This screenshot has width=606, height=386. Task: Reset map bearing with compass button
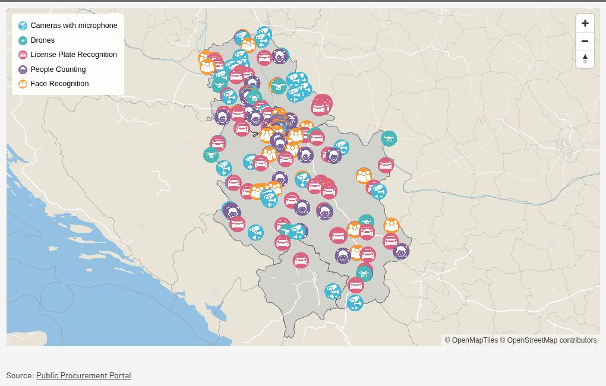point(585,59)
